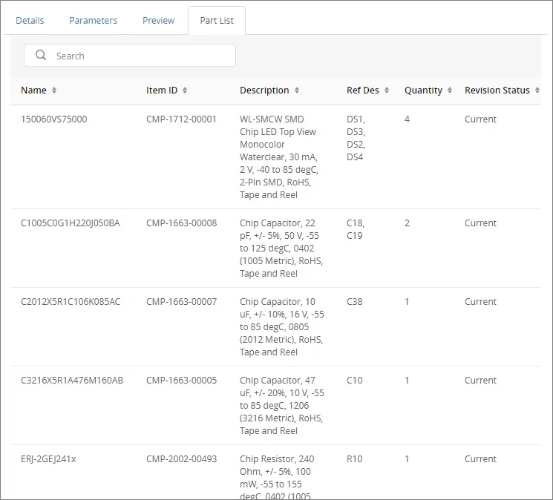
Task: Click Current status for 150060VS75000
Action: point(480,119)
